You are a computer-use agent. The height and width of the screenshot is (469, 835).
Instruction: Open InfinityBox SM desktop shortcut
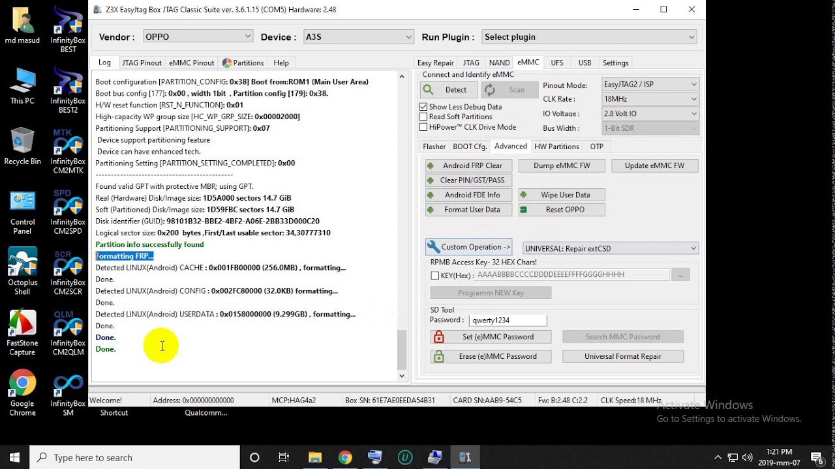(x=68, y=393)
